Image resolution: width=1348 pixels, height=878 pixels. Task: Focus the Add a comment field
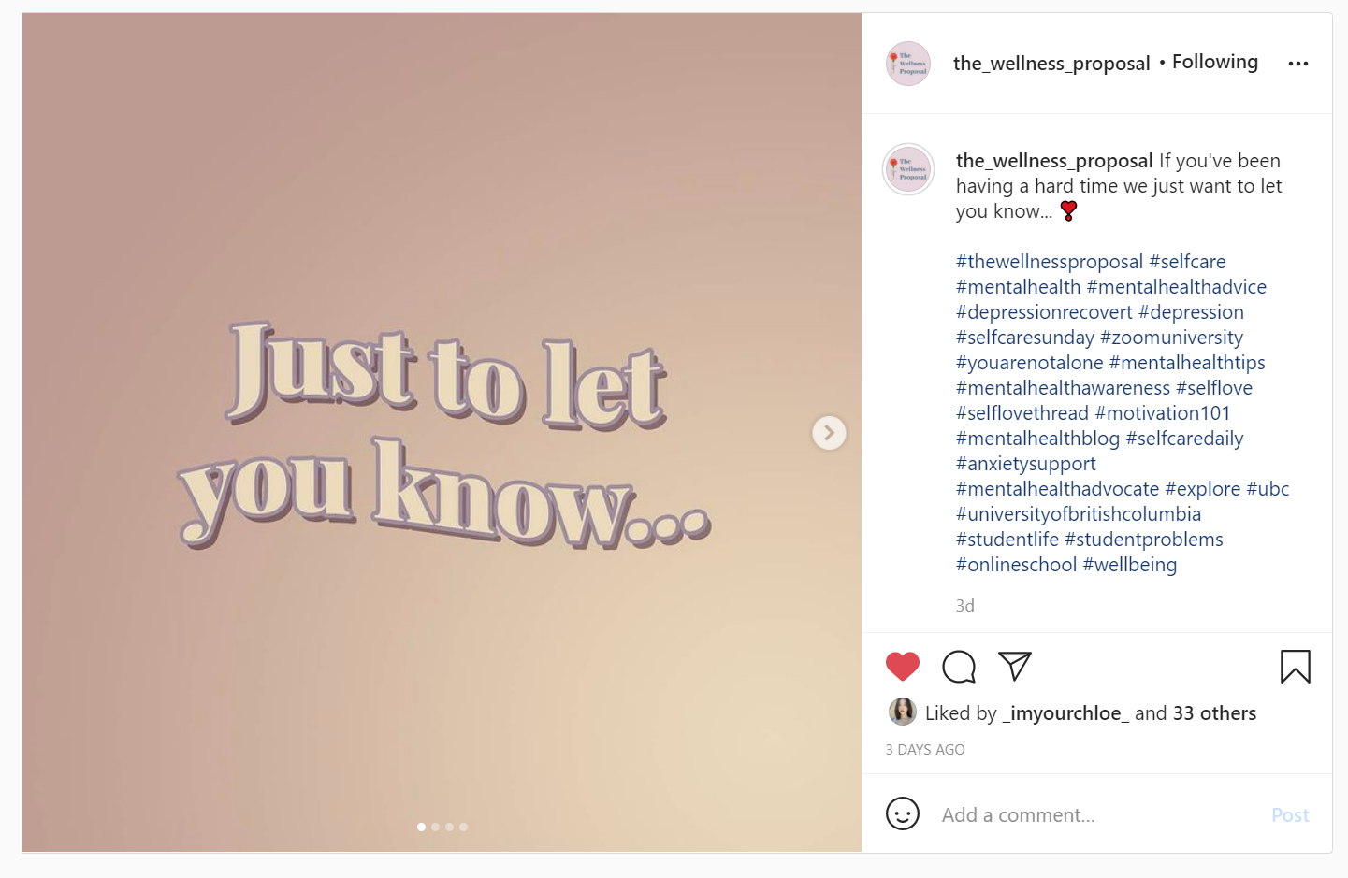[x=1097, y=815]
